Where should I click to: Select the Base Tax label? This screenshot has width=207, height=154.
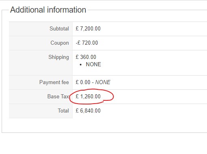click(58, 96)
